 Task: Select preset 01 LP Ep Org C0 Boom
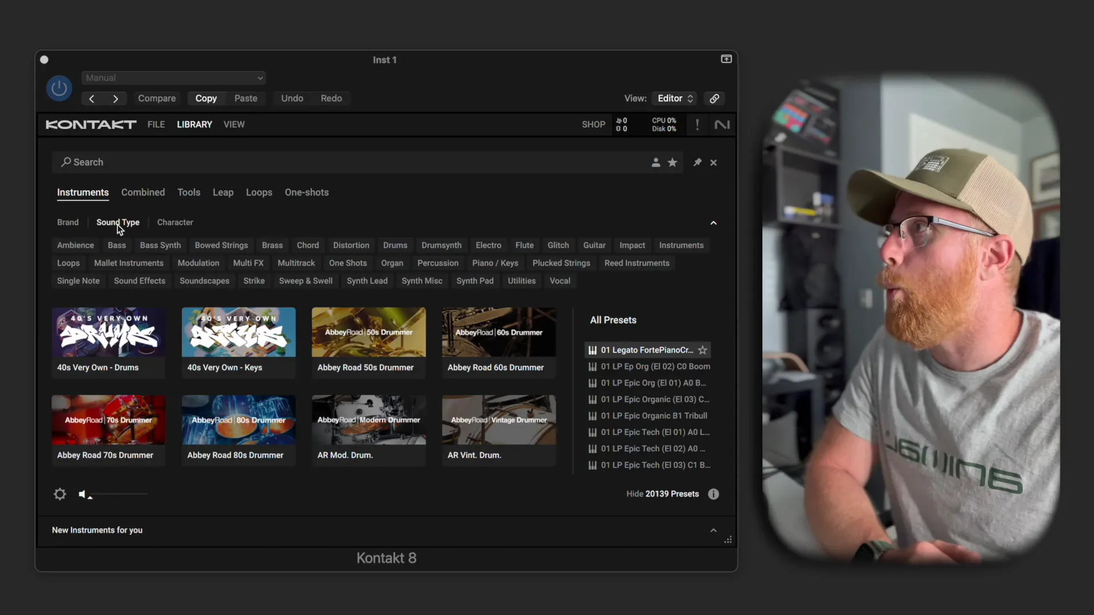pos(649,367)
